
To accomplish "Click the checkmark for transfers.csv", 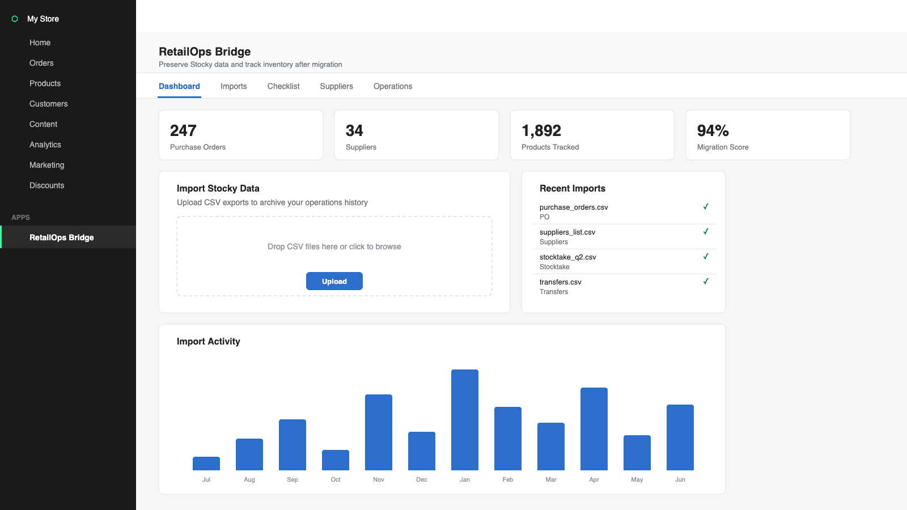I will click(x=706, y=282).
